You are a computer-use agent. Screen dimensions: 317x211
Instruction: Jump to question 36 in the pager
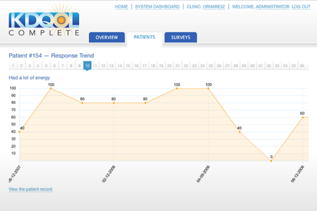pyautogui.click(x=301, y=66)
